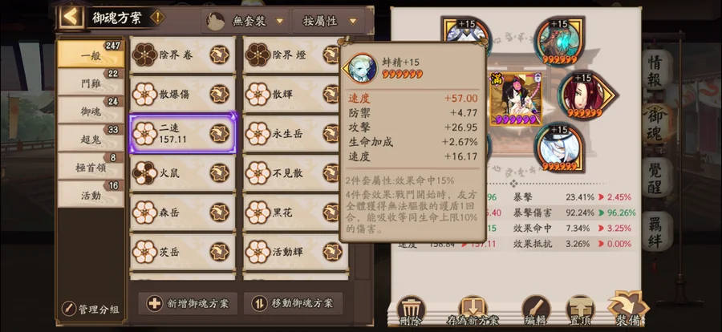The height and width of the screenshot is (332, 722).
Task: Expand the 按屬性 sort dropdown
Action: [329, 21]
